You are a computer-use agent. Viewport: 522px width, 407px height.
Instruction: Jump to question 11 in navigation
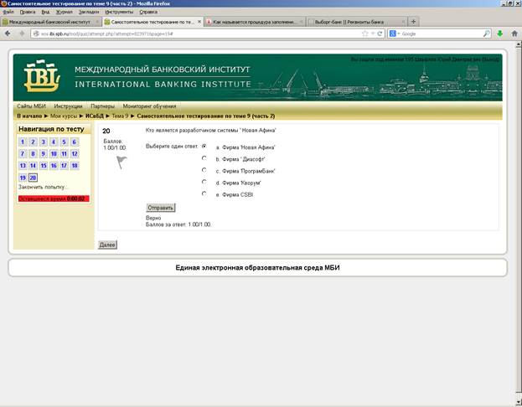pos(64,154)
